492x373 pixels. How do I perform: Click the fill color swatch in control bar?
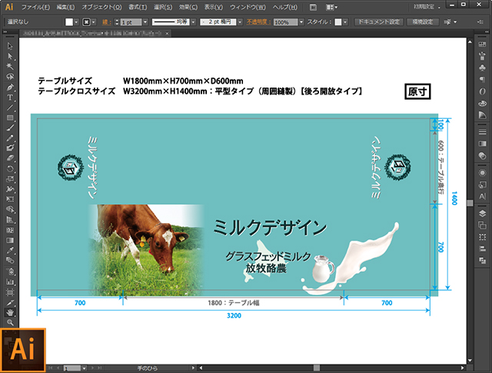pyautogui.click(x=68, y=23)
